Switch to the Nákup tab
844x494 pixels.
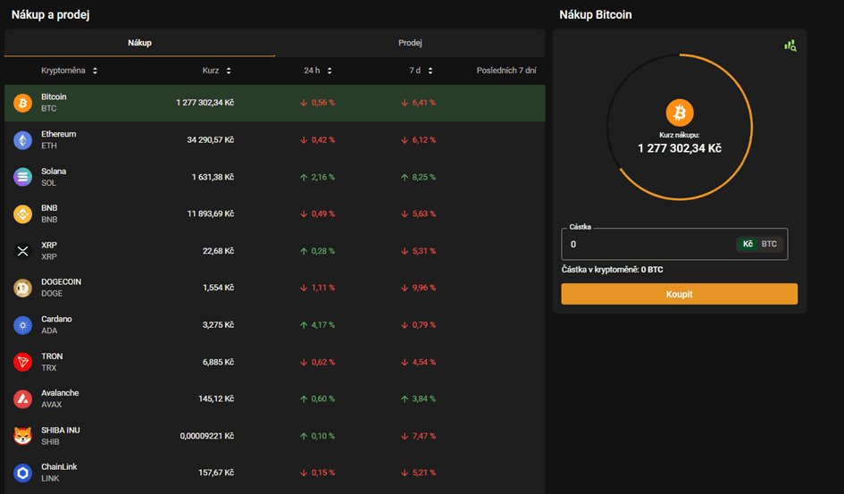pos(139,43)
